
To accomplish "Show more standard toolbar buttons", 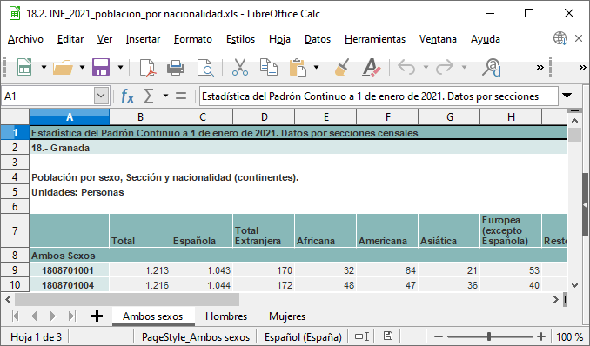I will (x=540, y=68).
